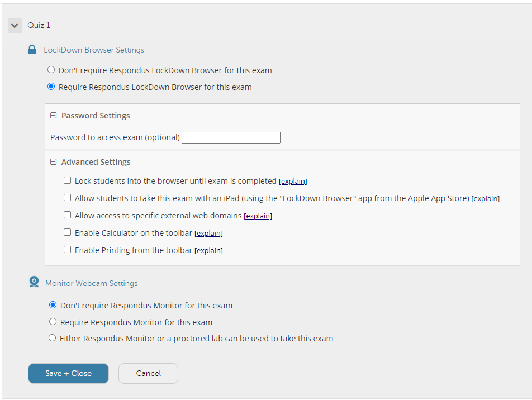Click the Monitor Webcam icon
The image size is (532, 400).
coord(34,282)
